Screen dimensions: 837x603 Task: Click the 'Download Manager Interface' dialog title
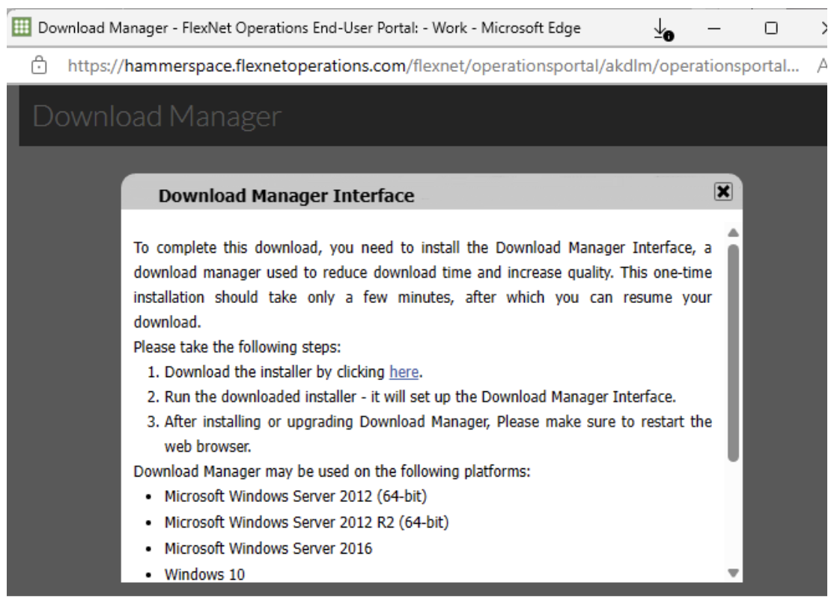click(286, 196)
